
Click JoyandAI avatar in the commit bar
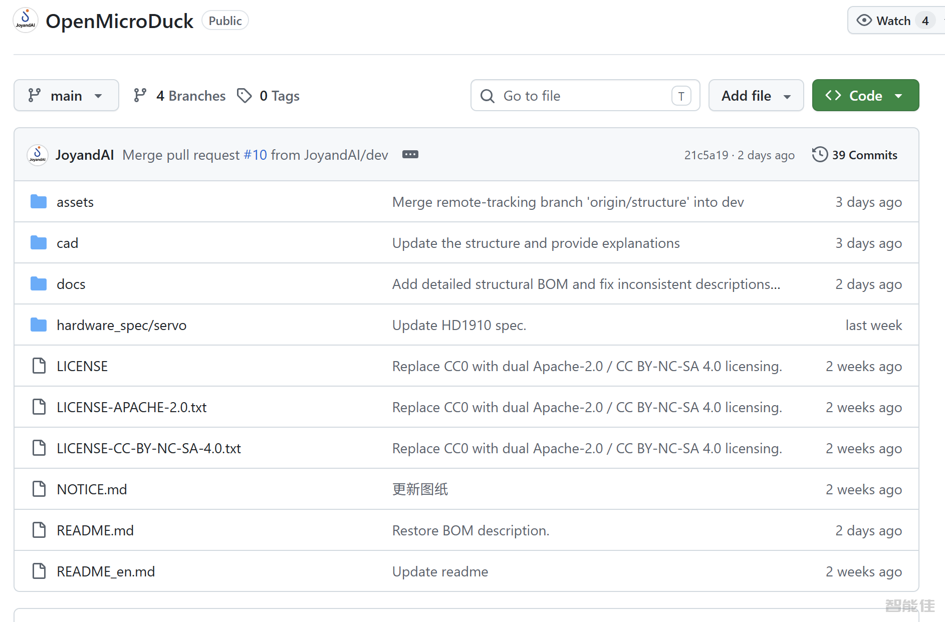[38, 155]
